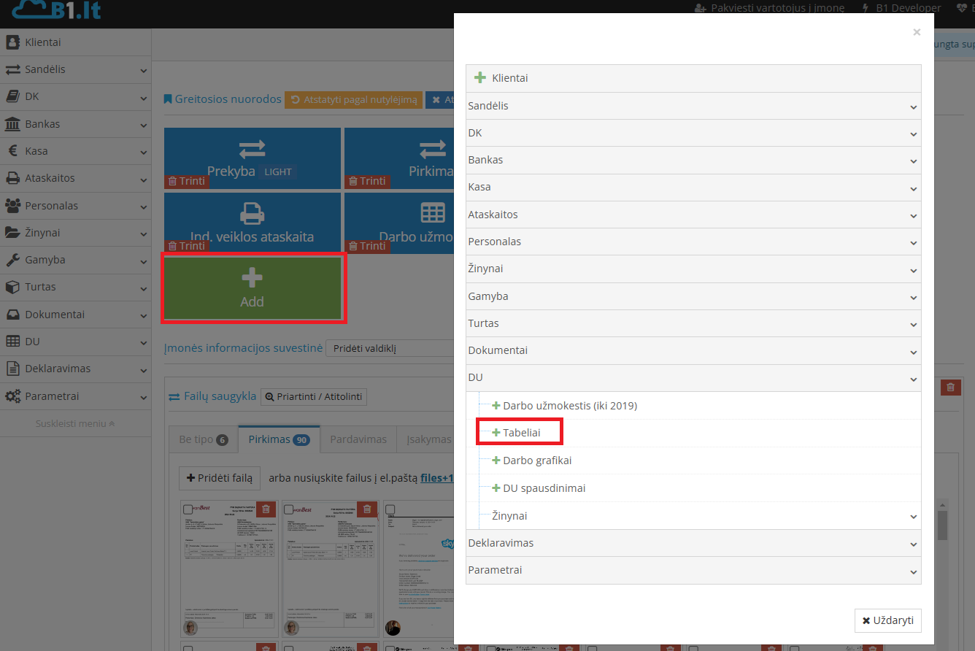Tick the checkbox on second file thumbnail
The height and width of the screenshot is (651, 975).
click(289, 509)
